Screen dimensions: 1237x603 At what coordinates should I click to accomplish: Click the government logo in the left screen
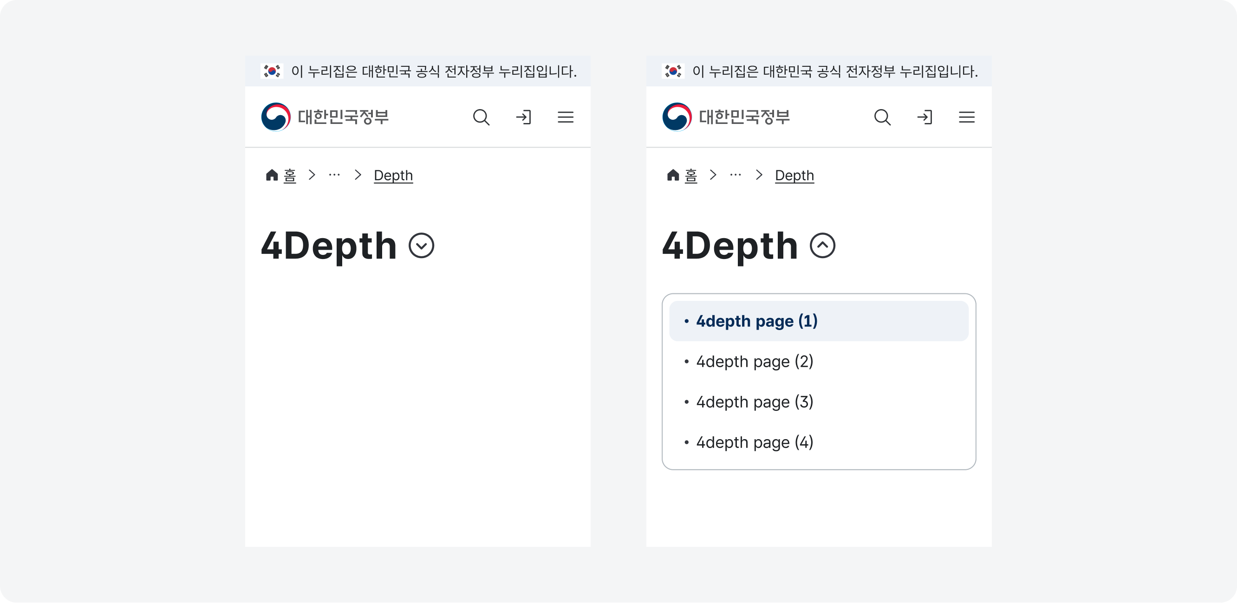point(276,117)
